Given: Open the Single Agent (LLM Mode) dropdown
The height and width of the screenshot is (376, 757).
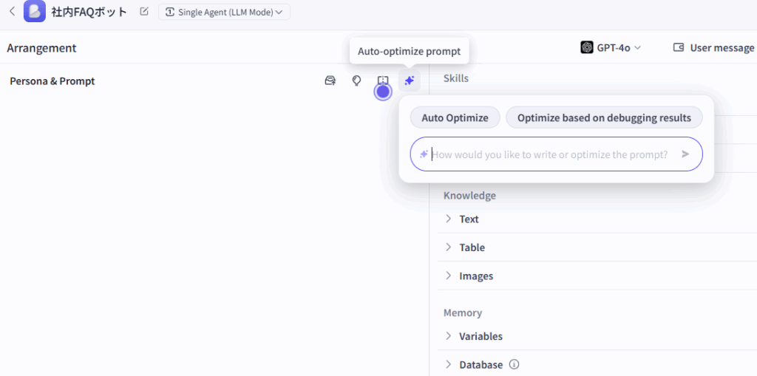Looking at the screenshot, I should click(x=224, y=12).
